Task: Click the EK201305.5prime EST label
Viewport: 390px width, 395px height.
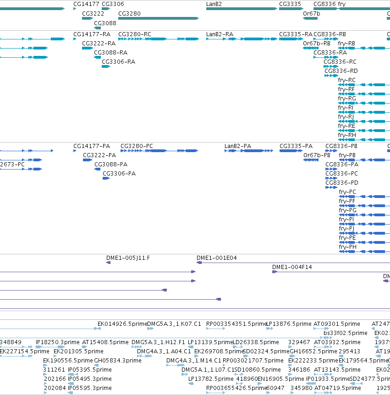Action: coord(78,351)
